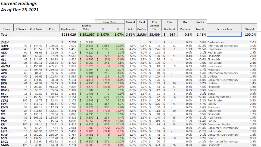Select the total current yield 2.89%

[x=130, y=35]
